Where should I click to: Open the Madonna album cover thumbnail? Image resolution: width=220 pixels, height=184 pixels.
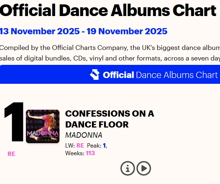click(x=42, y=126)
